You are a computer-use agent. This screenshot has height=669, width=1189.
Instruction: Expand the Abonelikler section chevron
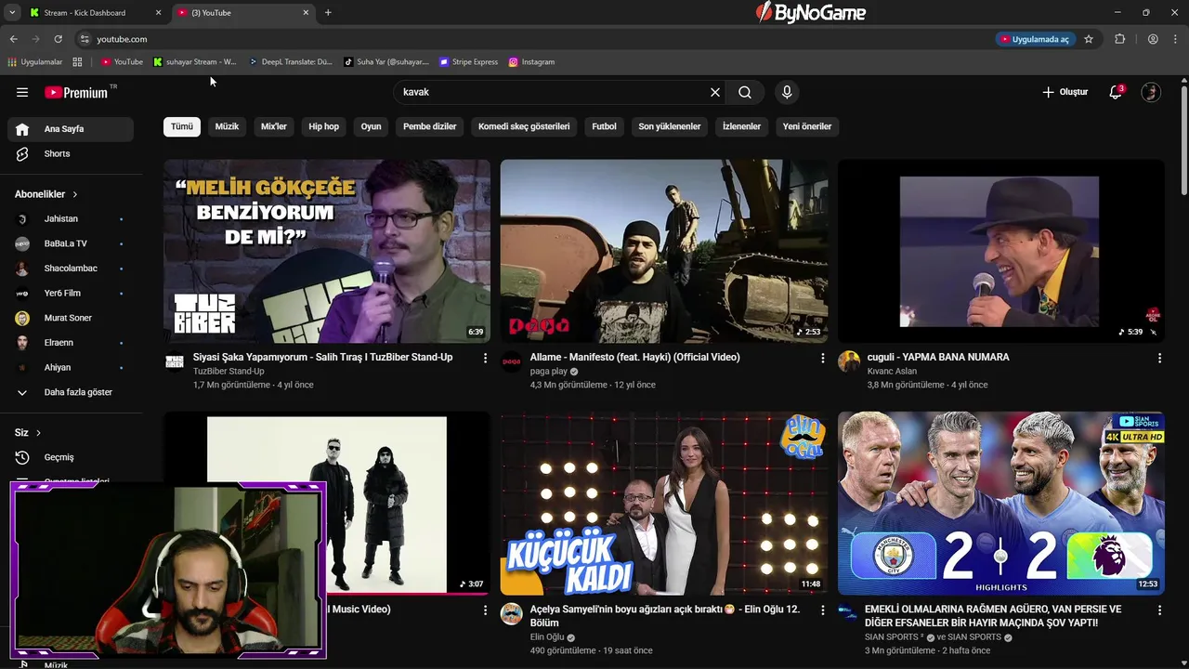point(75,194)
